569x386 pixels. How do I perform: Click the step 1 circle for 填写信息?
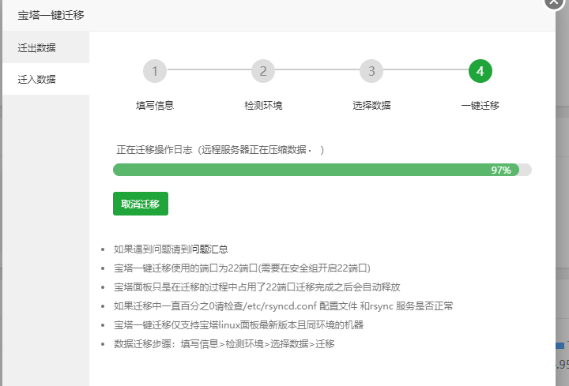[155, 71]
